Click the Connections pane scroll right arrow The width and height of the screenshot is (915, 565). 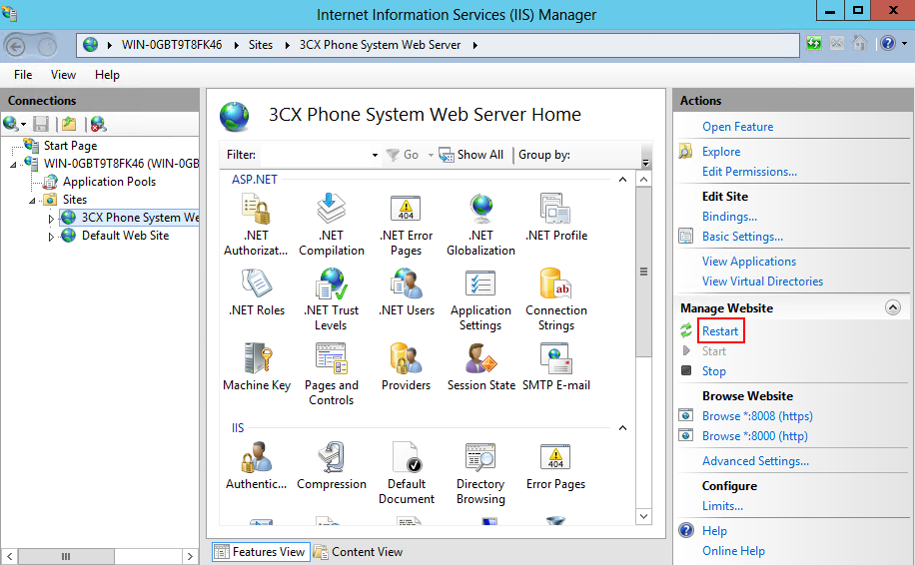(x=190, y=556)
